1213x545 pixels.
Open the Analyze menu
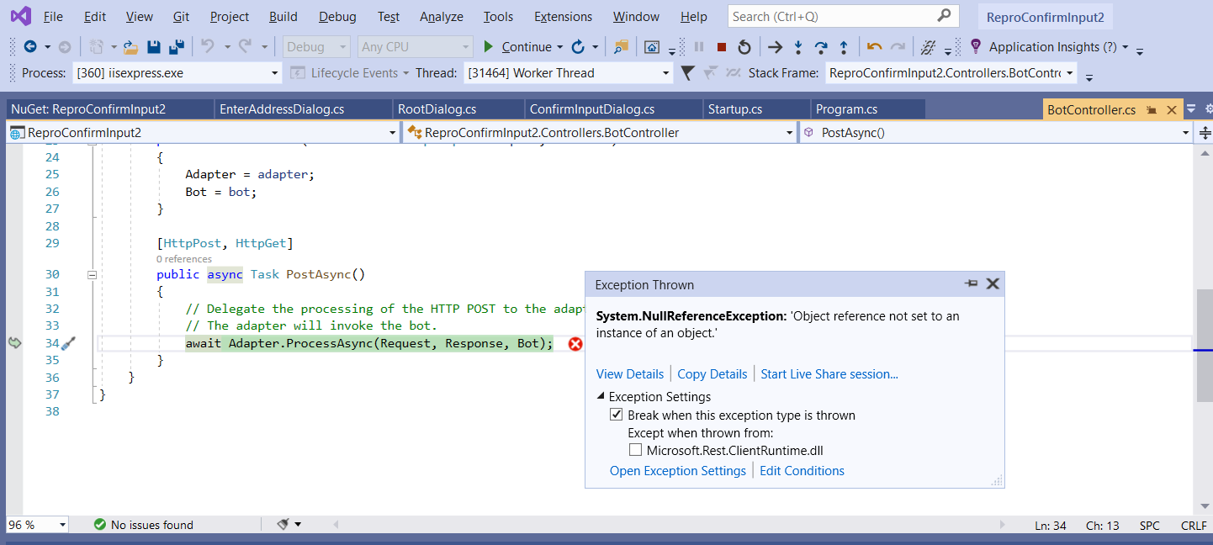pyautogui.click(x=442, y=16)
